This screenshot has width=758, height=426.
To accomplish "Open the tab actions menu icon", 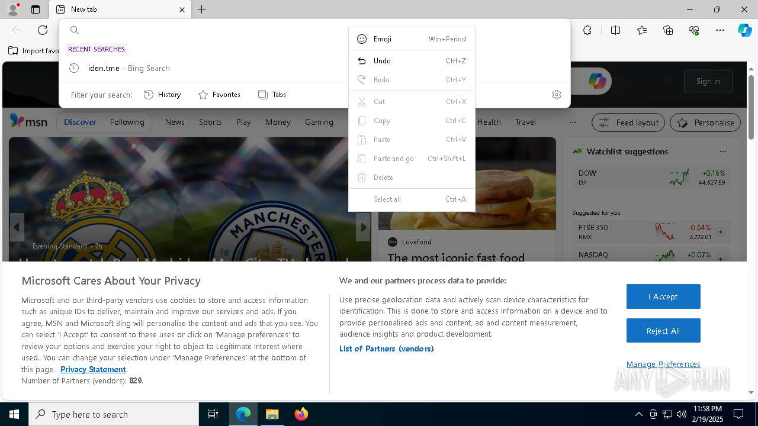I will [x=36, y=9].
